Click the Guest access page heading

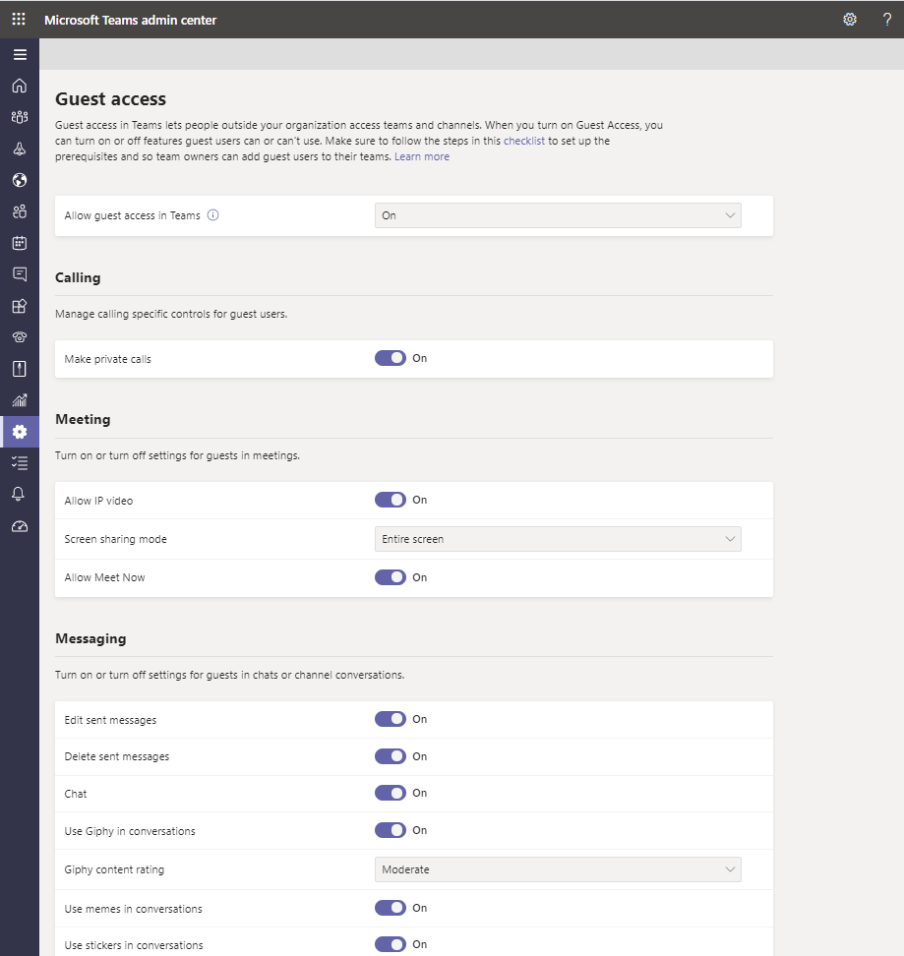coord(110,98)
